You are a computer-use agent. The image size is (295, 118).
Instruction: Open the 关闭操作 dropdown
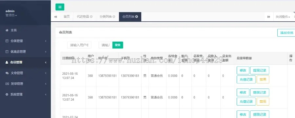tap(283, 17)
